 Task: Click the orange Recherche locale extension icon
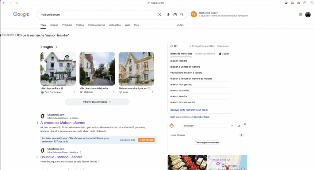[x=194, y=14]
